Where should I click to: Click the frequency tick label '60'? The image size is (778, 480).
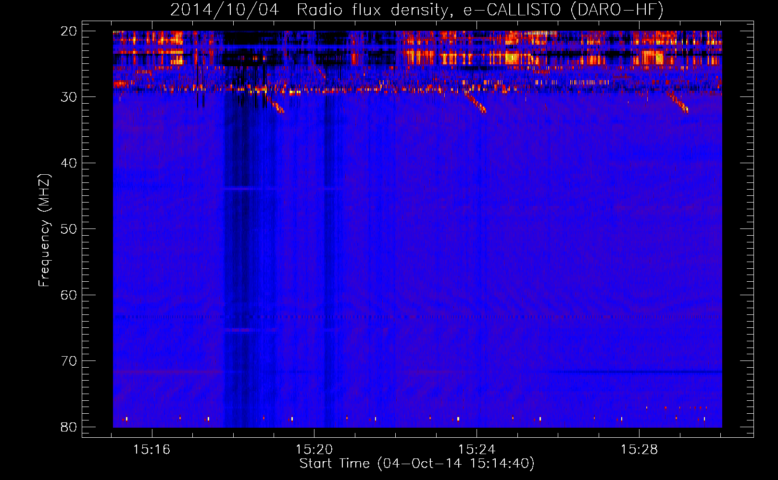(x=69, y=295)
